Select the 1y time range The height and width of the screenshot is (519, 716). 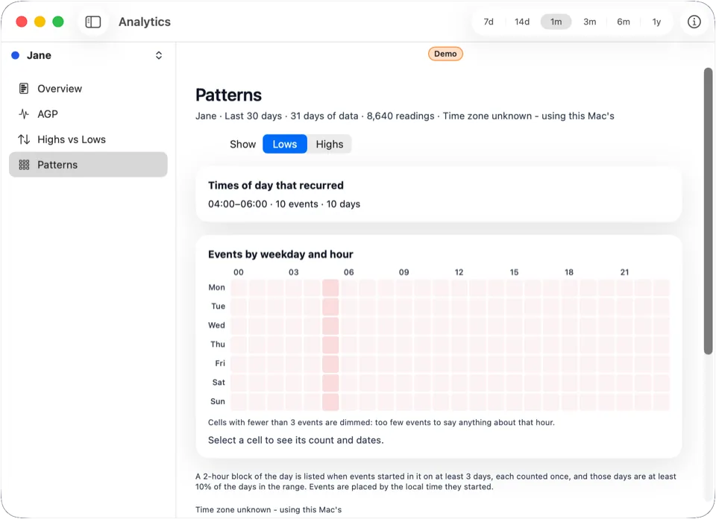[x=656, y=22]
